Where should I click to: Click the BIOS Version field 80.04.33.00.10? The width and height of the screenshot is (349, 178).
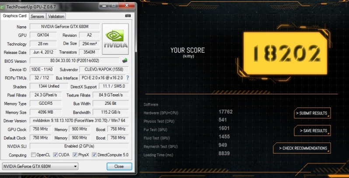[74, 61]
